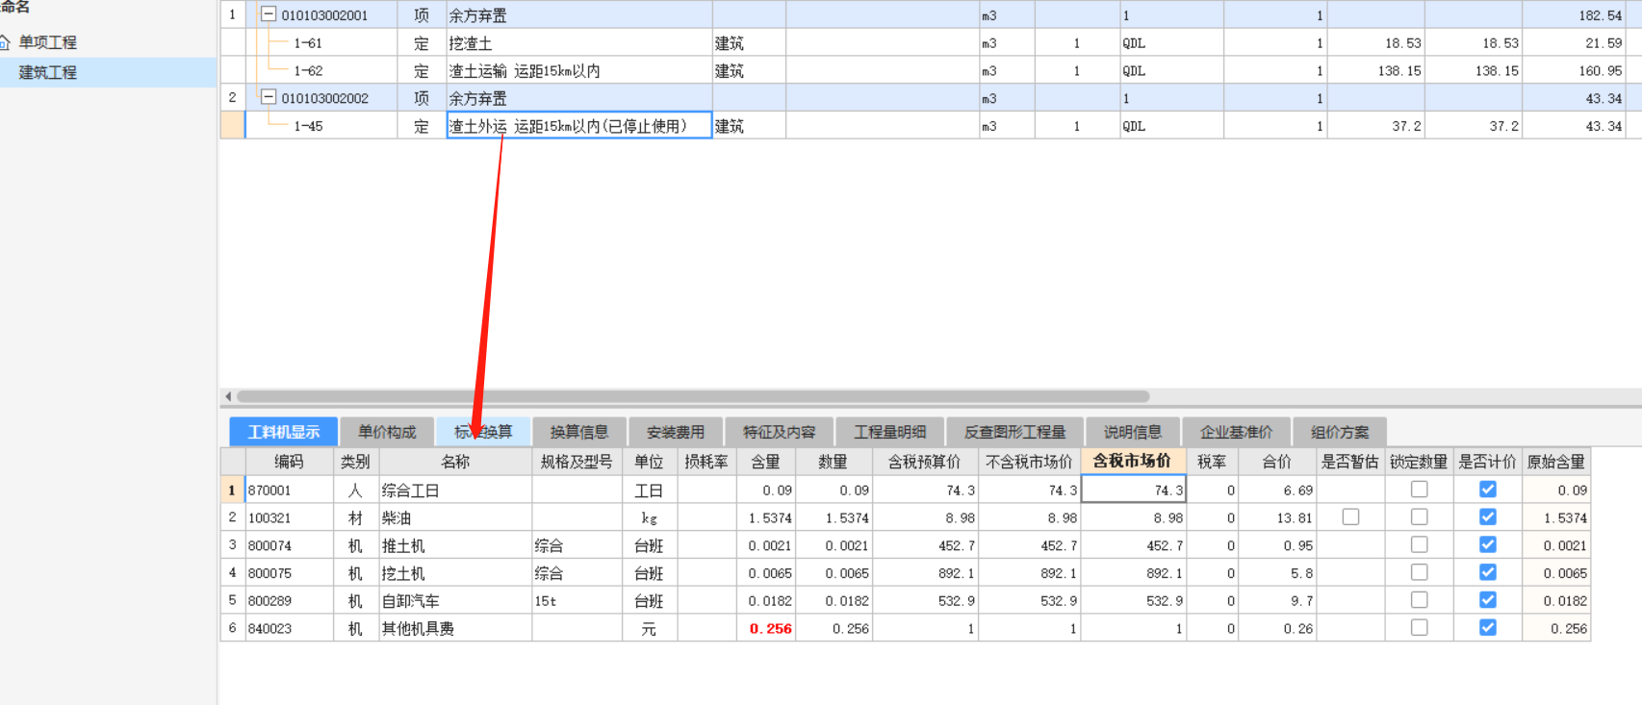Switch to the 标准换算 tab
Viewport: 1642px width, 705px height.
(483, 432)
